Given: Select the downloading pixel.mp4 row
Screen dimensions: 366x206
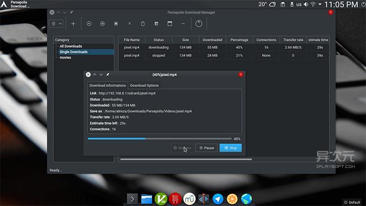Looking at the screenshot, I should coord(223,47).
